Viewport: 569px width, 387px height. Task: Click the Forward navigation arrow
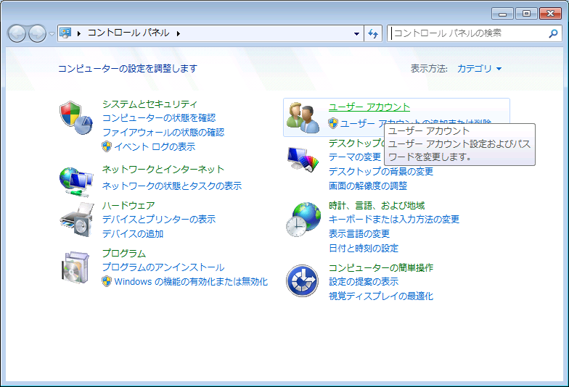click(37, 33)
